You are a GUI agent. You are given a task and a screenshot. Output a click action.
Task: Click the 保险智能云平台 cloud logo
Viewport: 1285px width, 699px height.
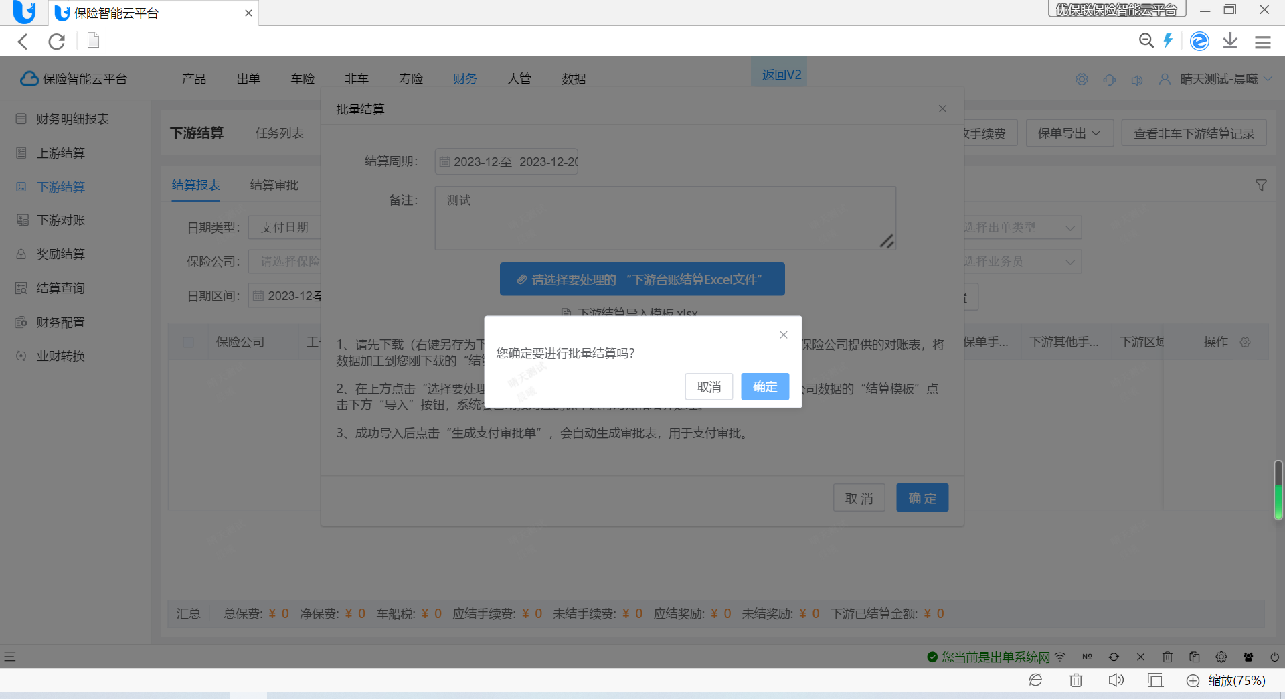[74, 79]
